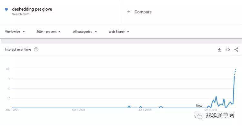Image resolution: width=242 pixels, height=126 pixels.
Task: Share the Interest over time chart
Action: point(236,50)
